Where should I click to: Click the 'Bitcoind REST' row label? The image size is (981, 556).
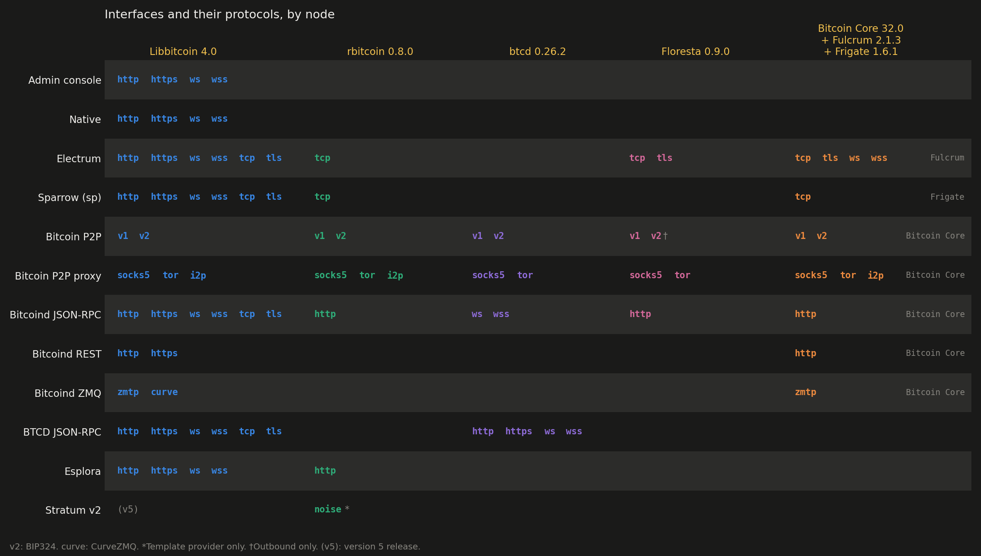tap(67, 354)
